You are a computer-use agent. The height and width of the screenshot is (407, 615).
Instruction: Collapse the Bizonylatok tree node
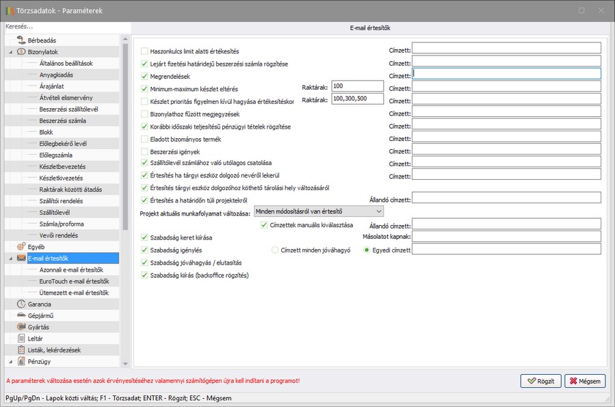(11, 52)
